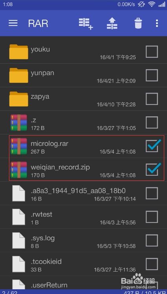Uncheck the weiqian_record.zip checkbox
Screen dimensions: 167x294
tap(152, 169)
